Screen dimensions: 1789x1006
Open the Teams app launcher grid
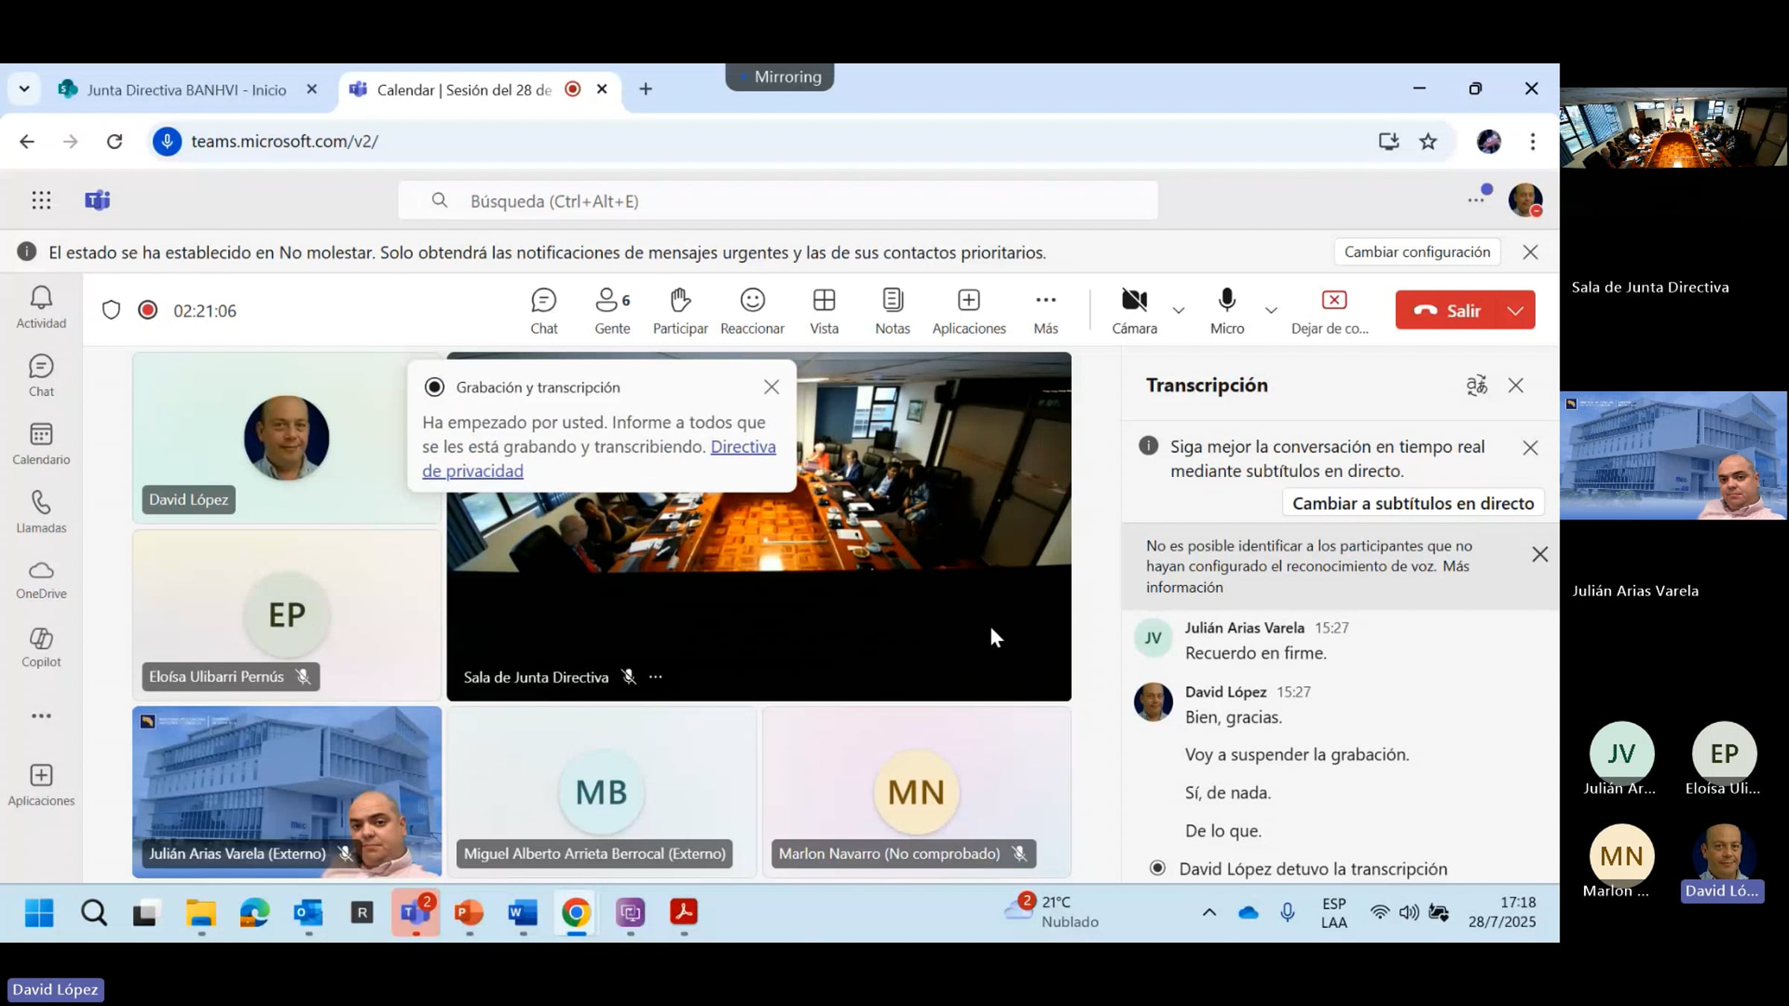point(42,200)
